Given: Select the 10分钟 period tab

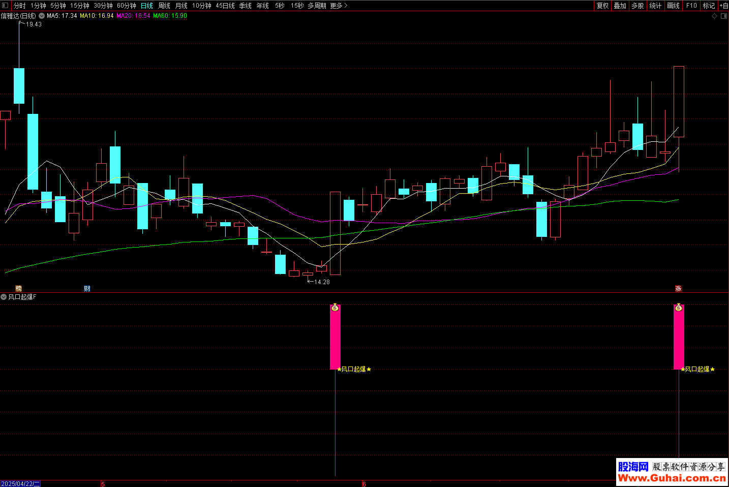Looking at the screenshot, I should pyautogui.click(x=202, y=6).
